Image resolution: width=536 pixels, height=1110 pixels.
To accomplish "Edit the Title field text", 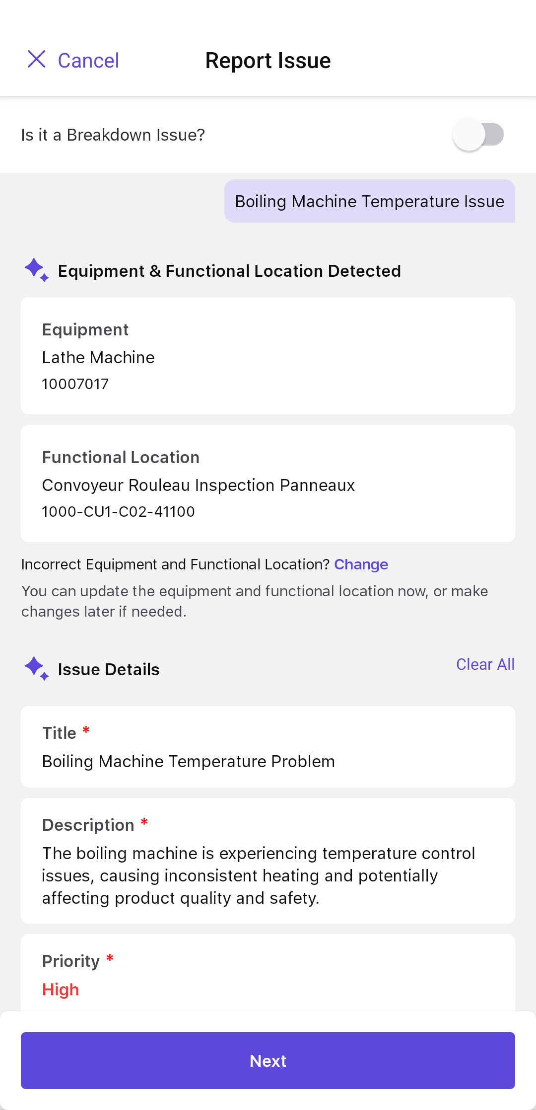I will [x=268, y=747].
